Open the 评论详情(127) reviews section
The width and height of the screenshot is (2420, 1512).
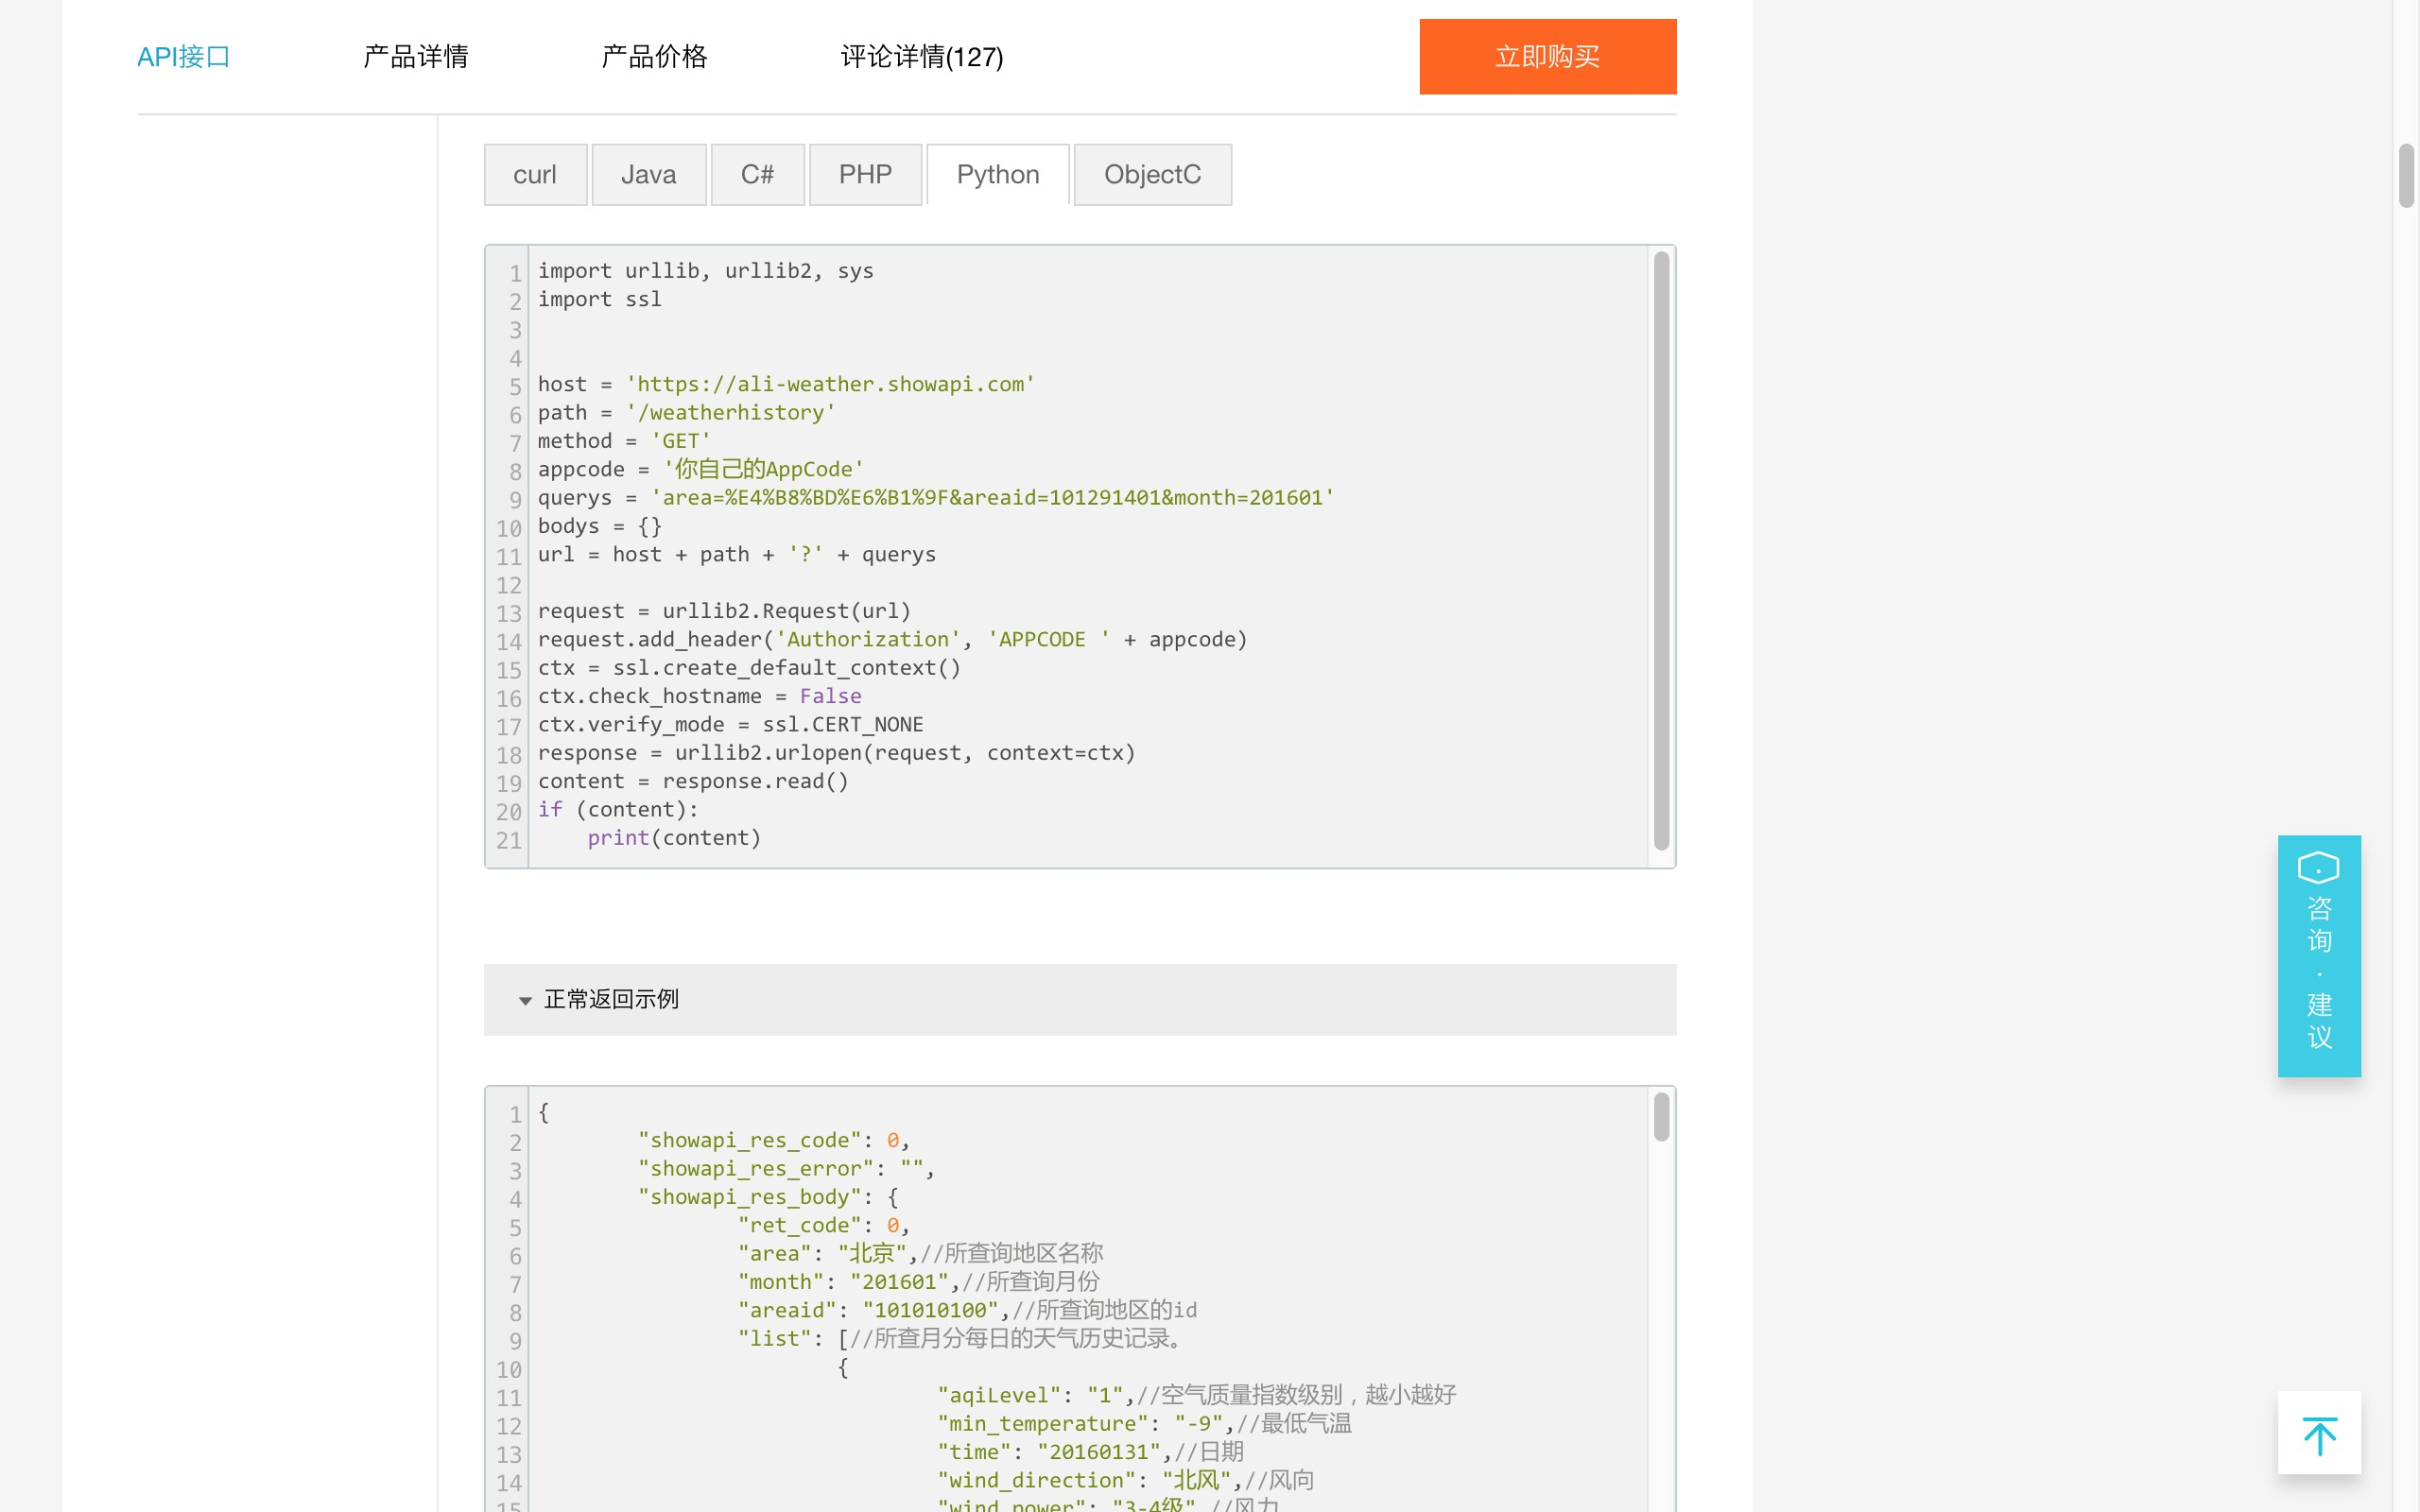click(x=921, y=58)
